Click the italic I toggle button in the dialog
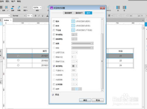The width and height of the screenshot is (147, 109). pyautogui.click(x=73, y=26)
